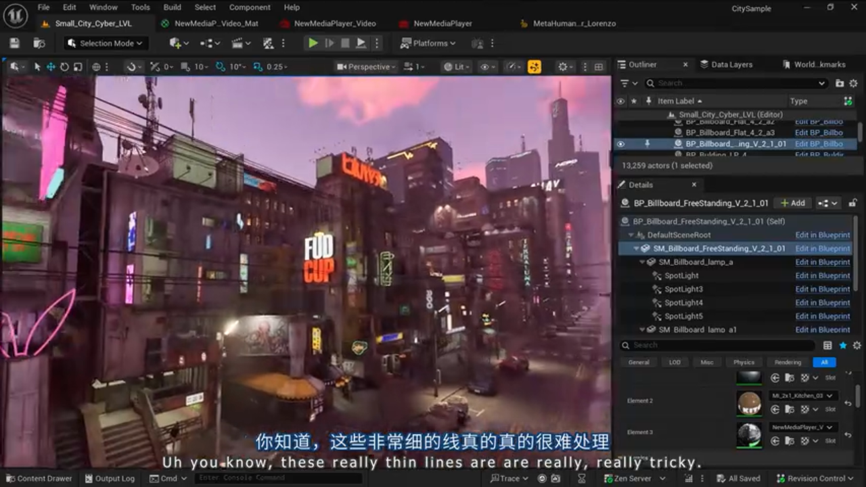This screenshot has height=487, width=866.
Task: Toggle visibility of BP_Billboard__ing_V_2_1_01 actor
Action: (x=620, y=143)
